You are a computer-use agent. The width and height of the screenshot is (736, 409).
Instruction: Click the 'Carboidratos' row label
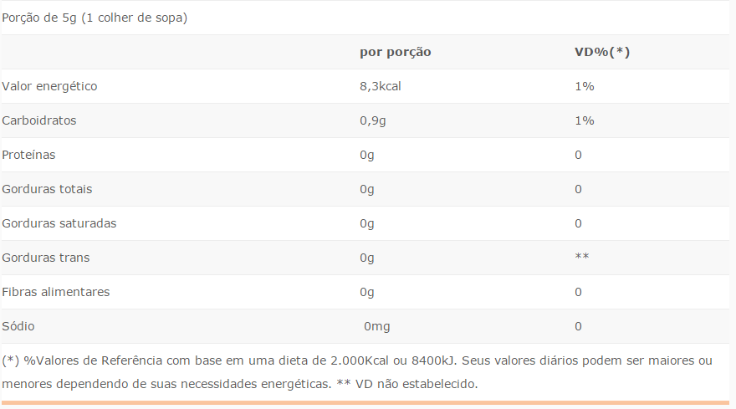39,120
